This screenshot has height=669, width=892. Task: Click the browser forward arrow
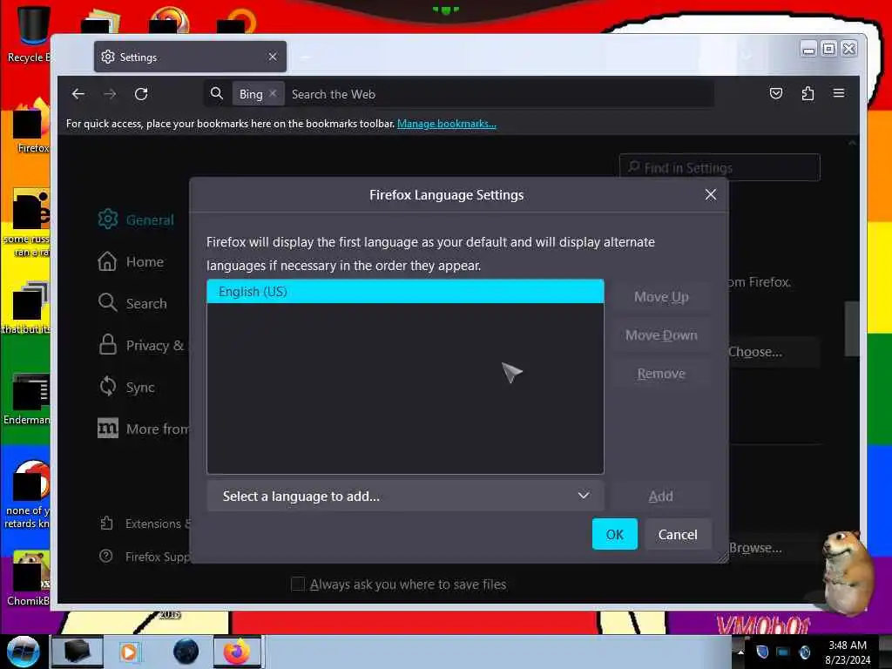[x=110, y=94]
